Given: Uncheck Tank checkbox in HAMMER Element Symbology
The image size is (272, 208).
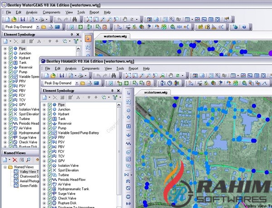Looking at the screenshot, I should [50, 119].
